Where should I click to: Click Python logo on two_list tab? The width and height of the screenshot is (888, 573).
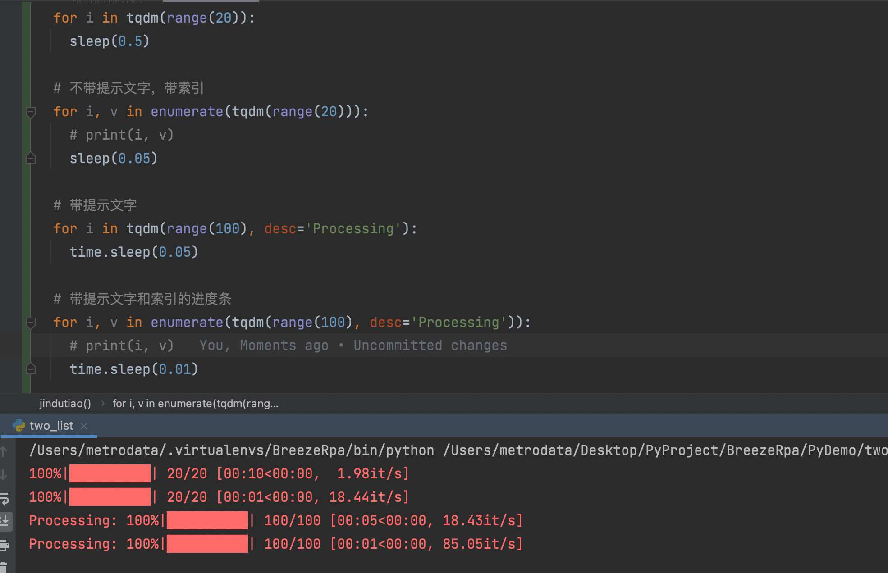(19, 426)
